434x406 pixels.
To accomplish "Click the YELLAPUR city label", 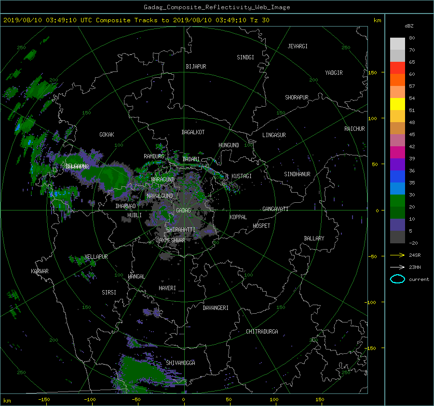I will click(x=96, y=257).
